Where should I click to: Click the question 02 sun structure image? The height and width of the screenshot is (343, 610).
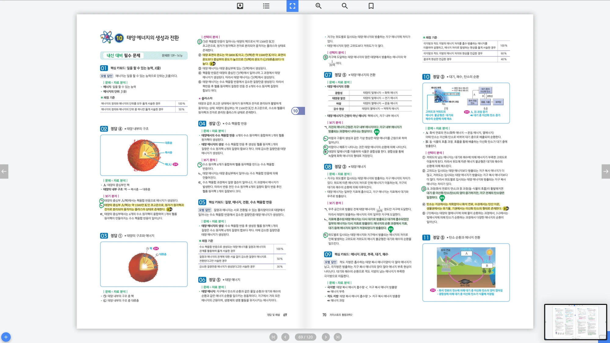[x=144, y=155]
